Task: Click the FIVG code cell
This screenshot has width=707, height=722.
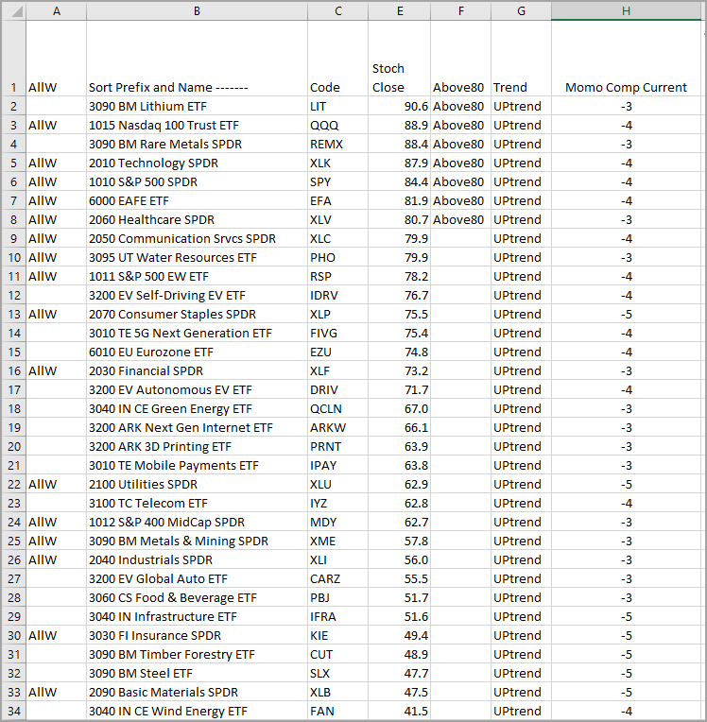Action: tap(338, 333)
